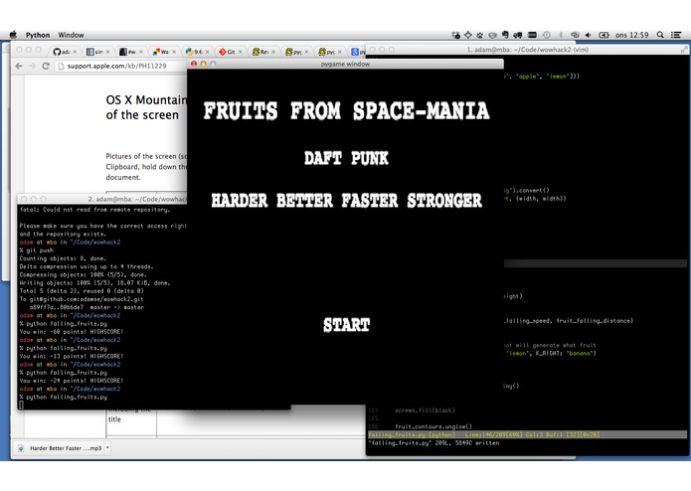691x491 pixels.
Task: Click the battery status icon
Action: 604,35
